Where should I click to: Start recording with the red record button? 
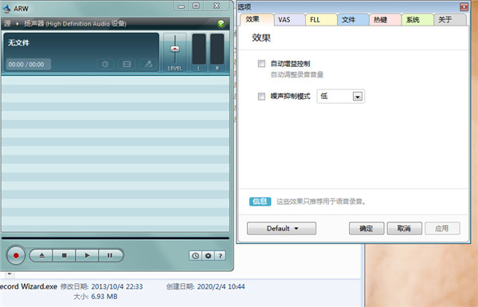point(16,255)
